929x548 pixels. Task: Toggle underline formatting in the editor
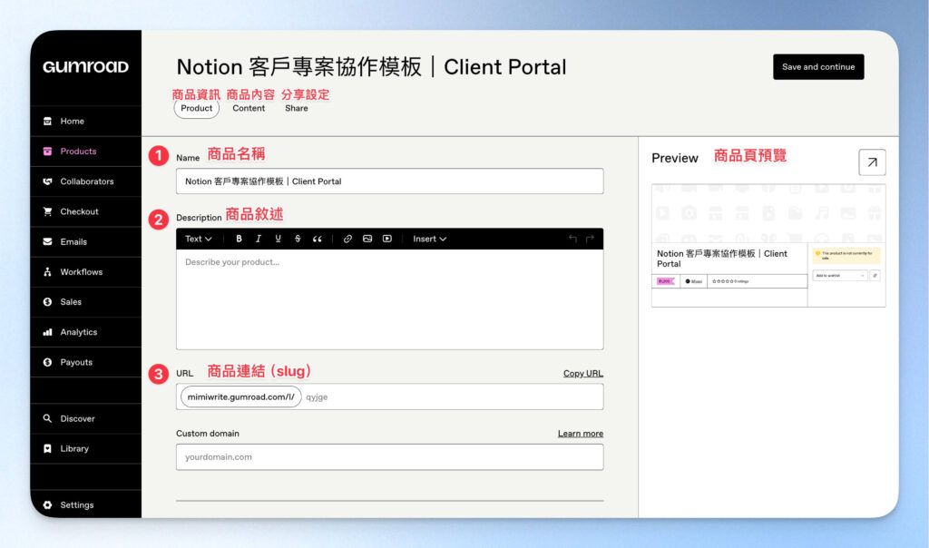tap(278, 239)
